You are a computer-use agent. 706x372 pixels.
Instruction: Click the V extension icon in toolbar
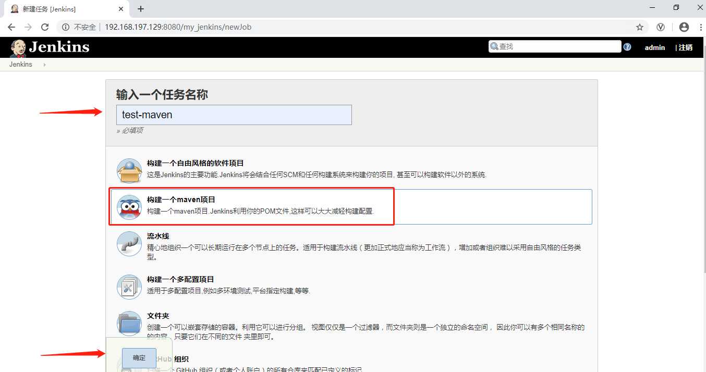(661, 27)
